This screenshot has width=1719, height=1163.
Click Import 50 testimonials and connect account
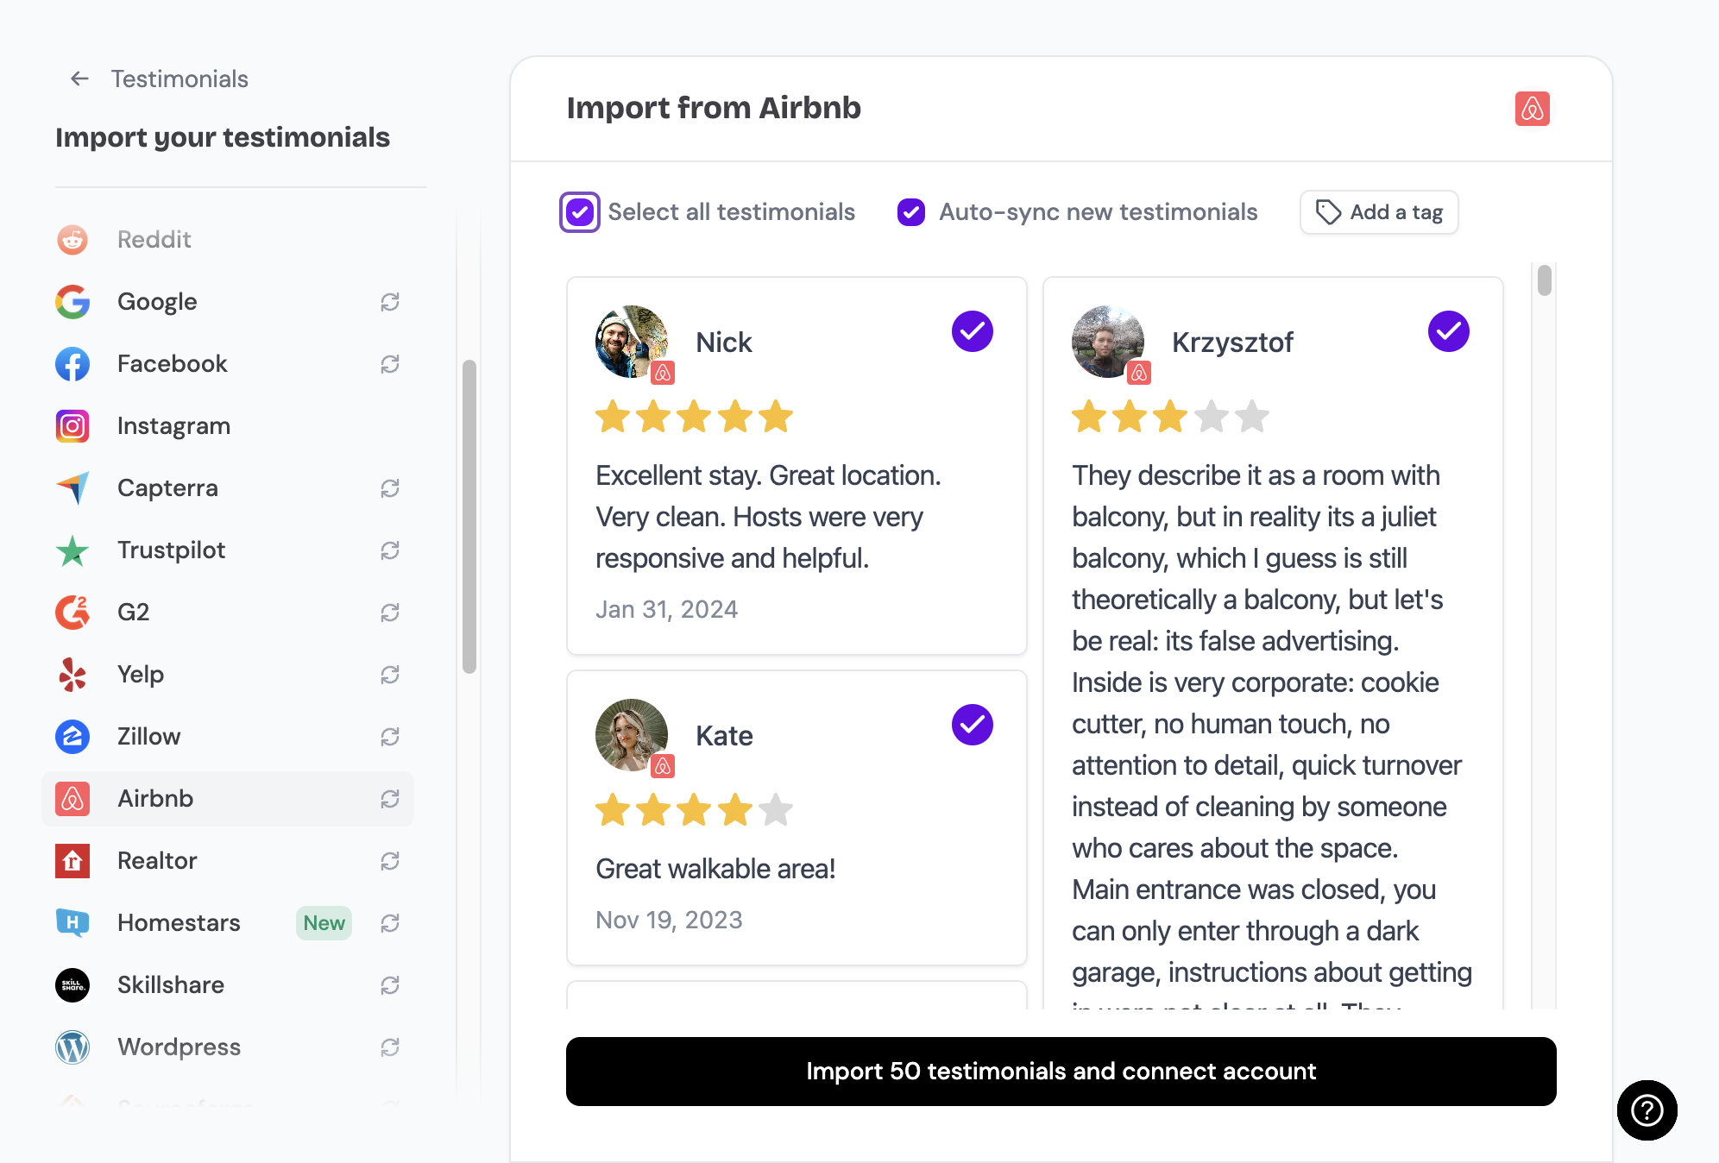pyautogui.click(x=1061, y=1071)
